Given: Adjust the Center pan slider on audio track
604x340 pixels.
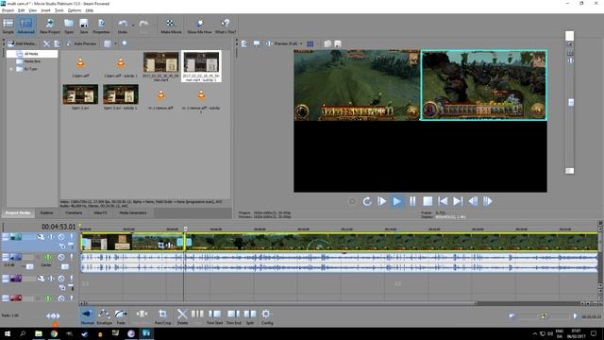Looking at the screenshot, I should tap(65, 266).
